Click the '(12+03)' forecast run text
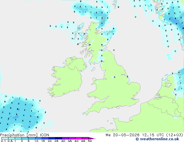184x142 pixels. click(x=175, y=135)
